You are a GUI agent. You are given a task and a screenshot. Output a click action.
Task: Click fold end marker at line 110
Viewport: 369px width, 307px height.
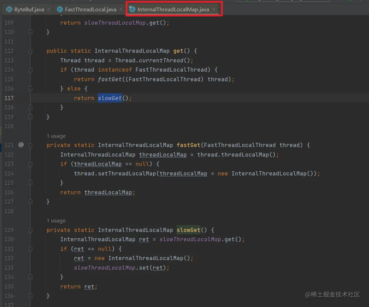pyautogui.click(x=30, y=32)
